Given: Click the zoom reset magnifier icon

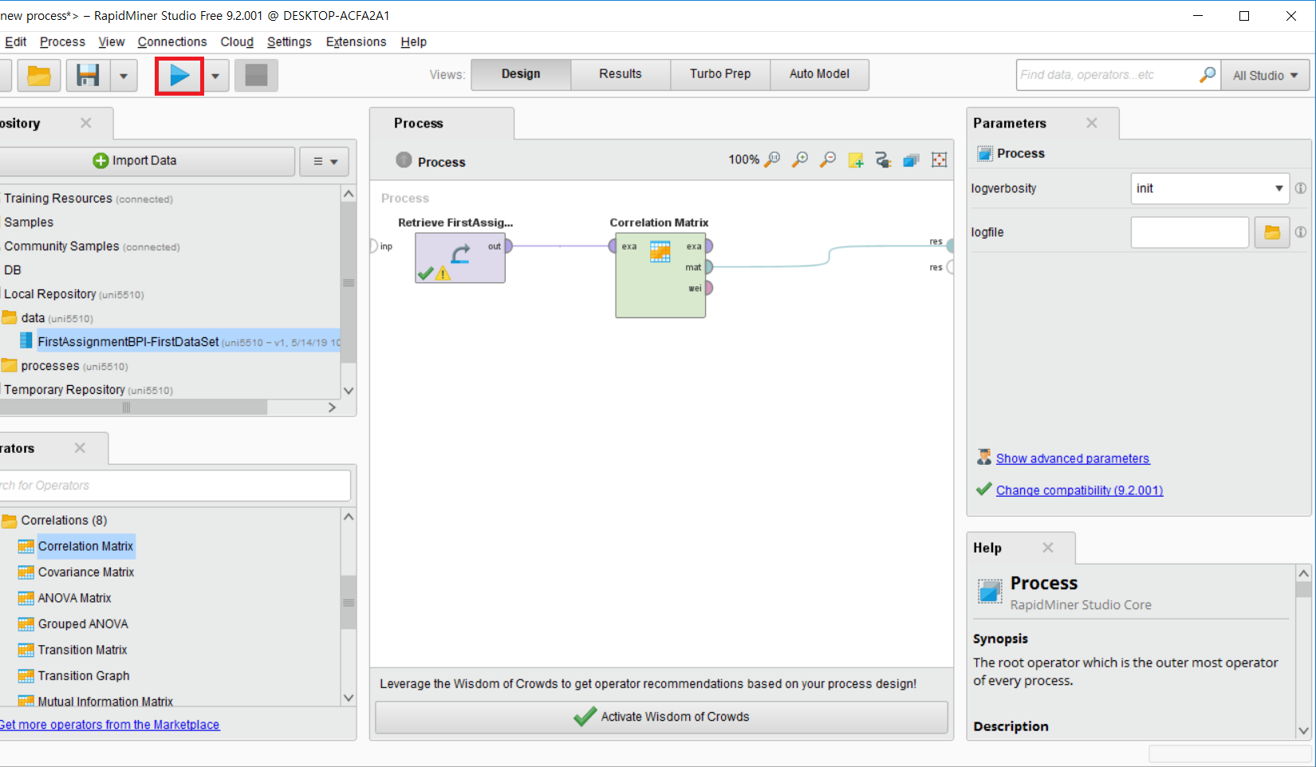Looking at the screenshot, I should click(x=772, y=159).
